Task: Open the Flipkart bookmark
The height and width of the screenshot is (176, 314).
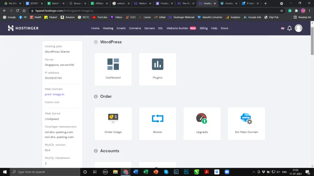Action: coord(51,17)
